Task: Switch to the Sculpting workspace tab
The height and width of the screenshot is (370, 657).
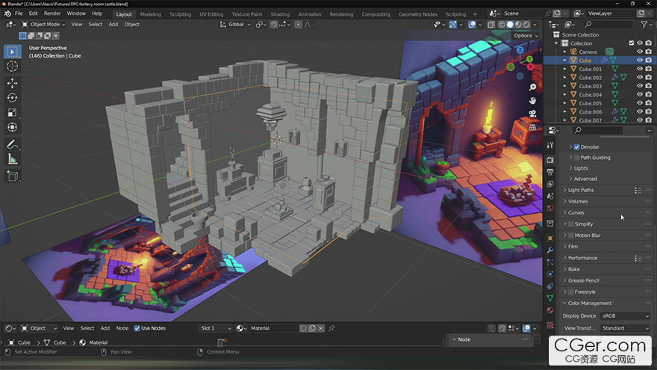Action: (180, 14)
